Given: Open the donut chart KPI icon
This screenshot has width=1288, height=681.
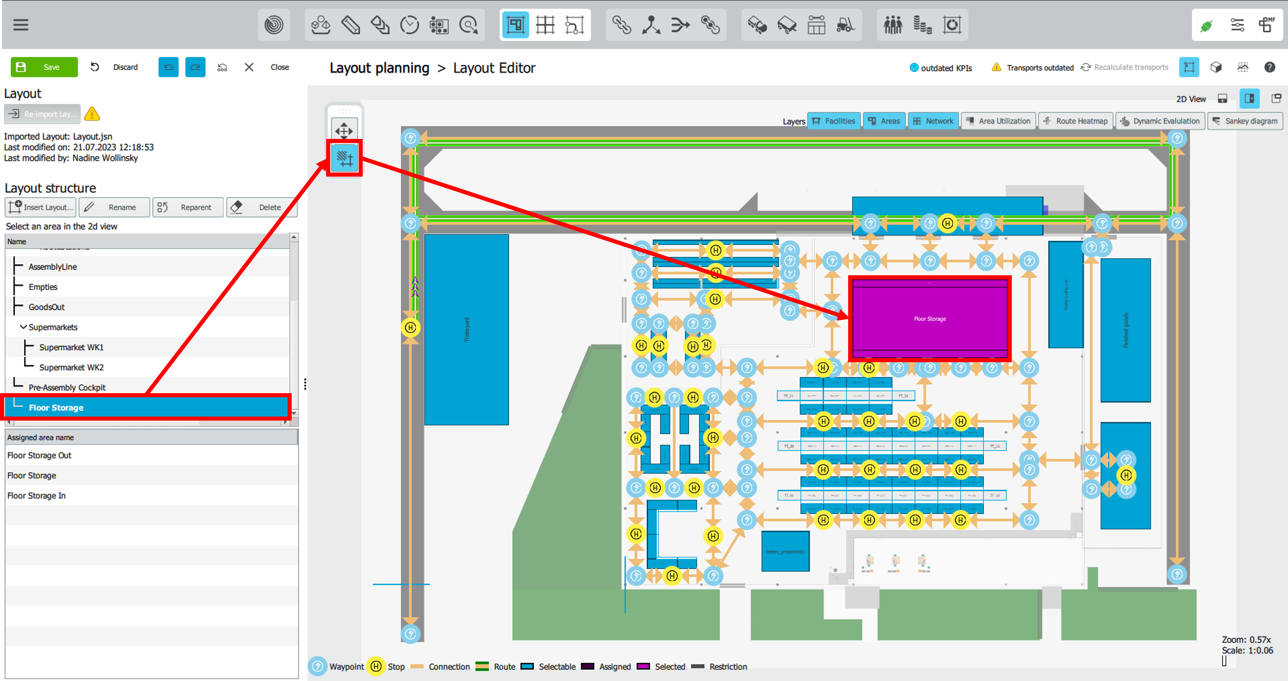Looking at the screenshot, I should 952,25.
